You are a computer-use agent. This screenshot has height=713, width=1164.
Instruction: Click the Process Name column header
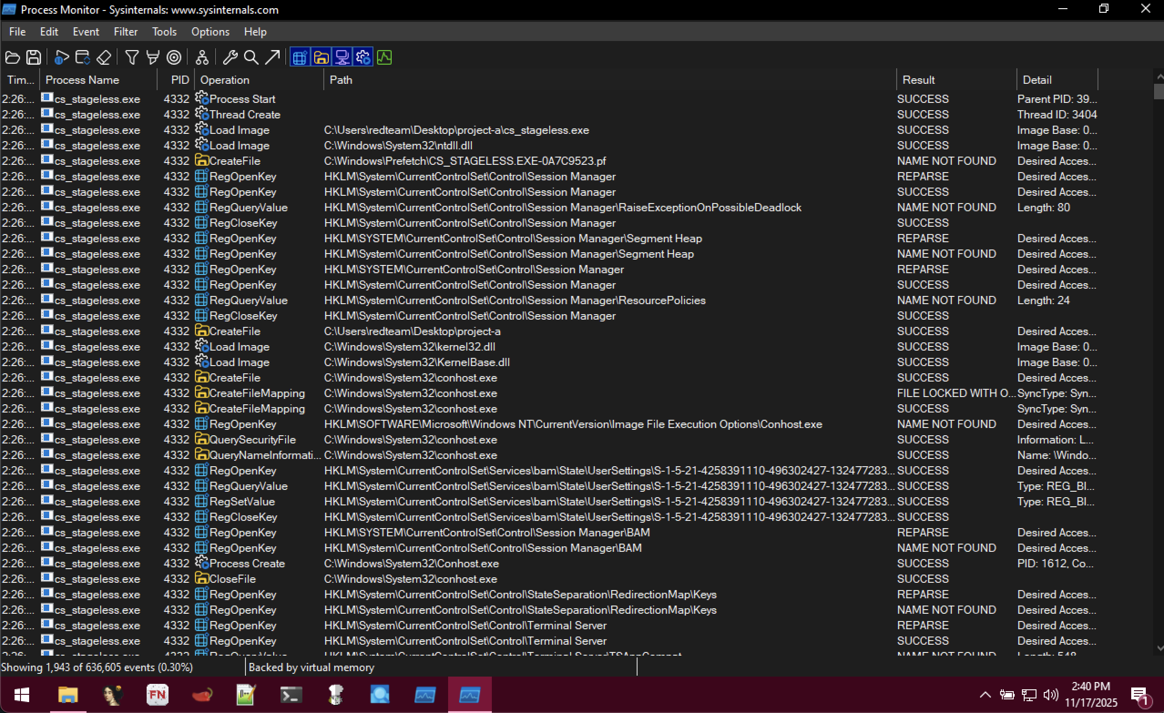click(x=98, y=80)
